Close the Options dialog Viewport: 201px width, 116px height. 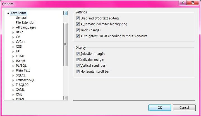pyautogui.click(x=193, y=3)
